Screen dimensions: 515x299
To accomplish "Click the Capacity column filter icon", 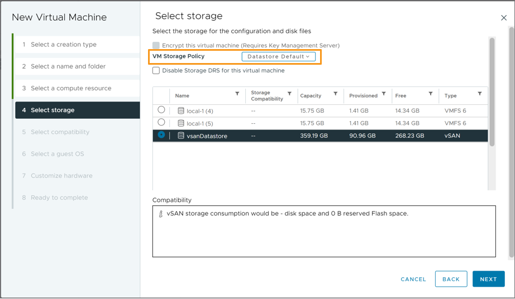I will click(x=335, y=94).
